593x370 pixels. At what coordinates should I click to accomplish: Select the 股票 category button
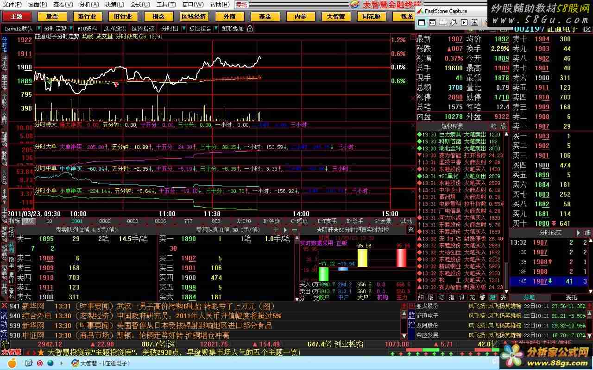pos(52,16)
